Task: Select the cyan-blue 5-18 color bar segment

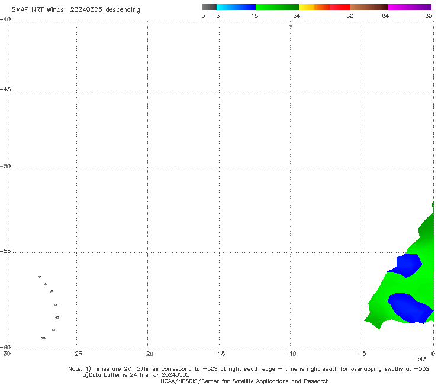Action: [236, 7]
